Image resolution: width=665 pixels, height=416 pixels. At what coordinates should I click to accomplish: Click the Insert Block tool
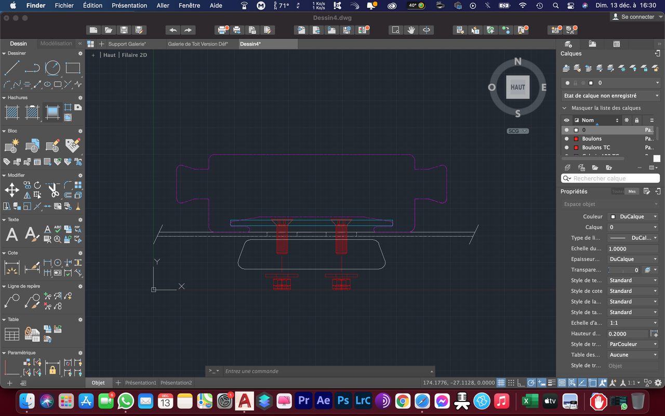click(32, 146)
